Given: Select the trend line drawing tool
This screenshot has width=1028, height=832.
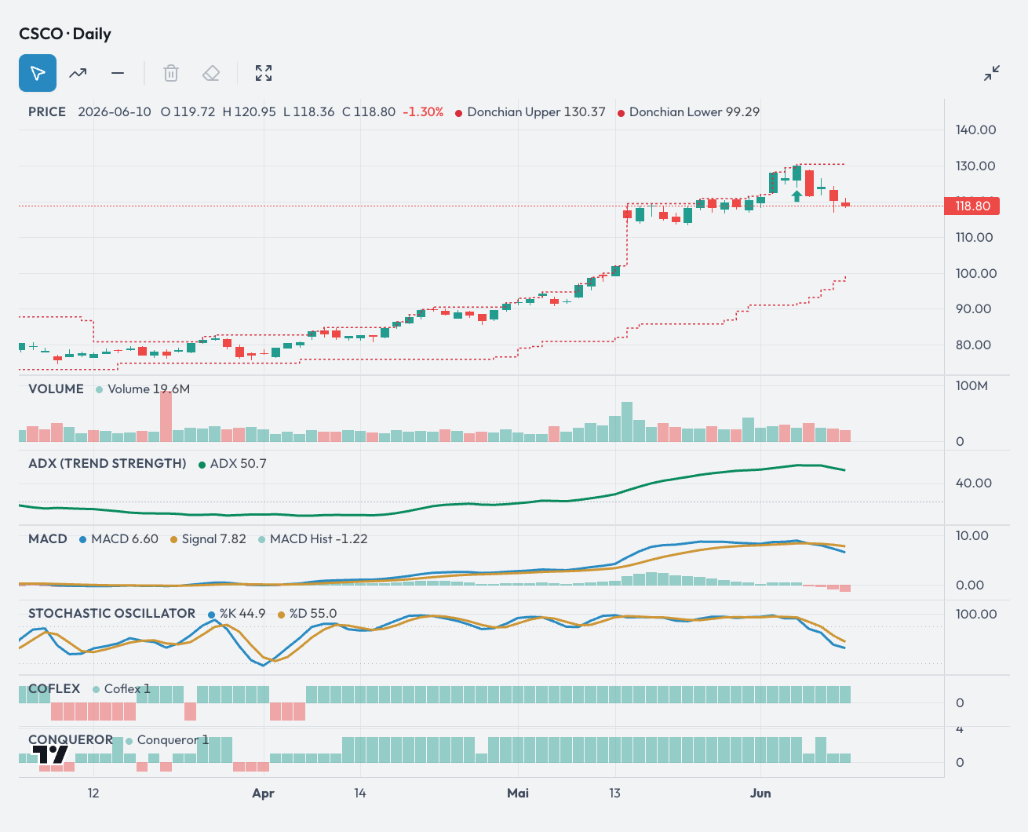Looking at the screenshot, I should (78, 73).
